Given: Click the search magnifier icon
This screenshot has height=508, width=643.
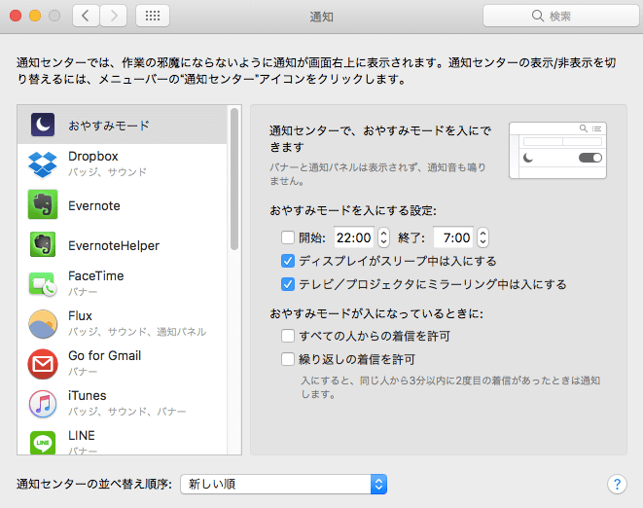Looking at the screenshot, I should 537,16.
